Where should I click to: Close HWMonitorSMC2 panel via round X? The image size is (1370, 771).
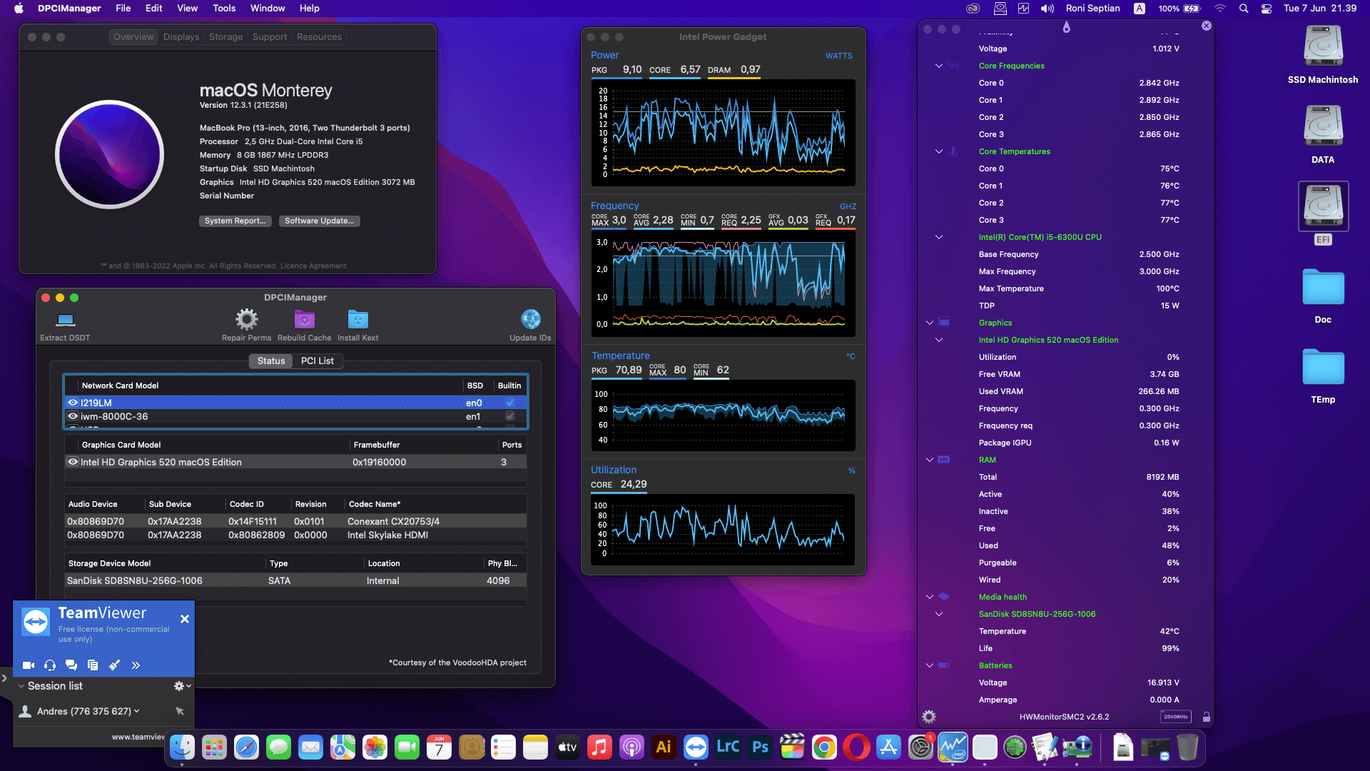1206,26
